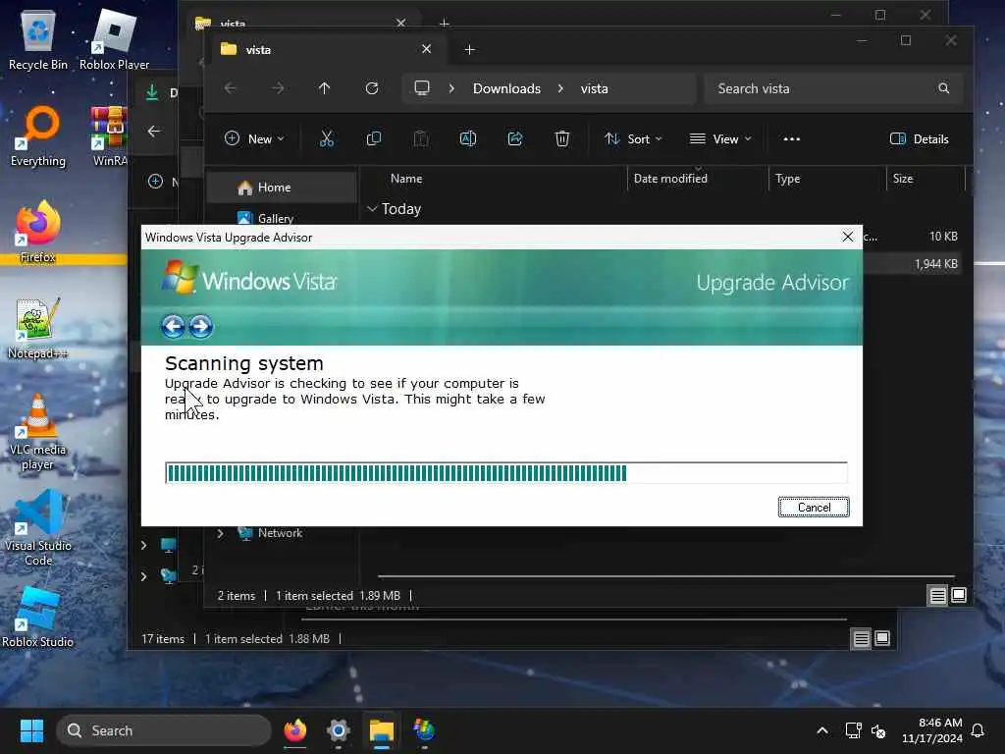Expand chevron between Downloads and vista
The image size is (1005, 754).
(x=560, y=88)
